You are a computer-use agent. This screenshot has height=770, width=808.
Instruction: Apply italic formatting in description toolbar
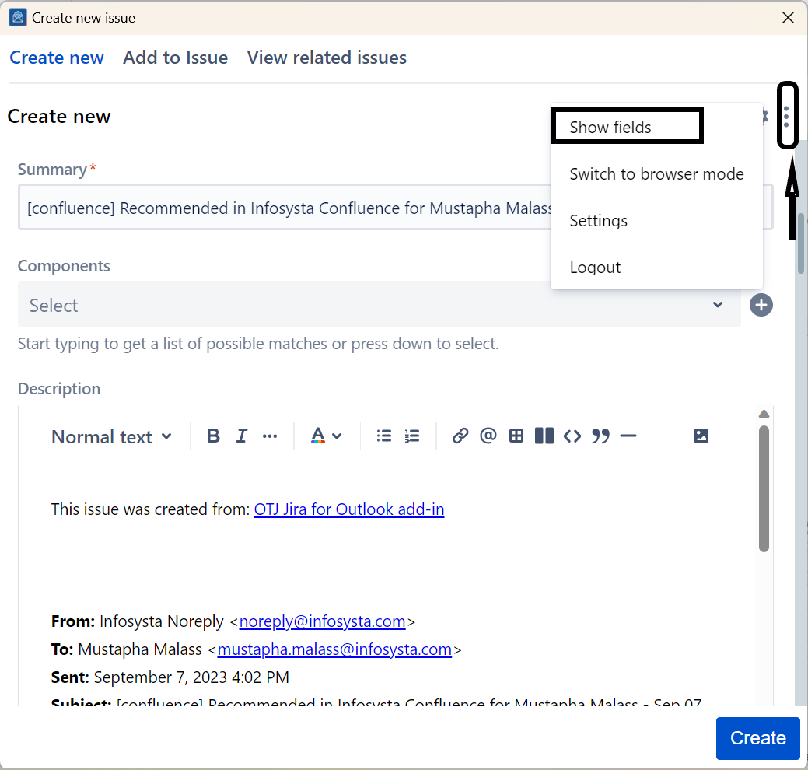point(242,436)
